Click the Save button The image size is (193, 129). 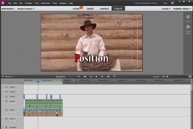coord(165,3)
